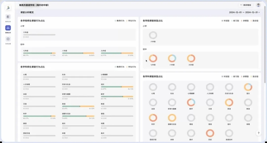267x143 pixels.
Task: Toggle 对话型 legend in 各学段课堂类型占比
Action: point(226,21)
